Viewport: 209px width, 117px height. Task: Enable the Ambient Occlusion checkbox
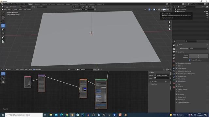[178, 63]
